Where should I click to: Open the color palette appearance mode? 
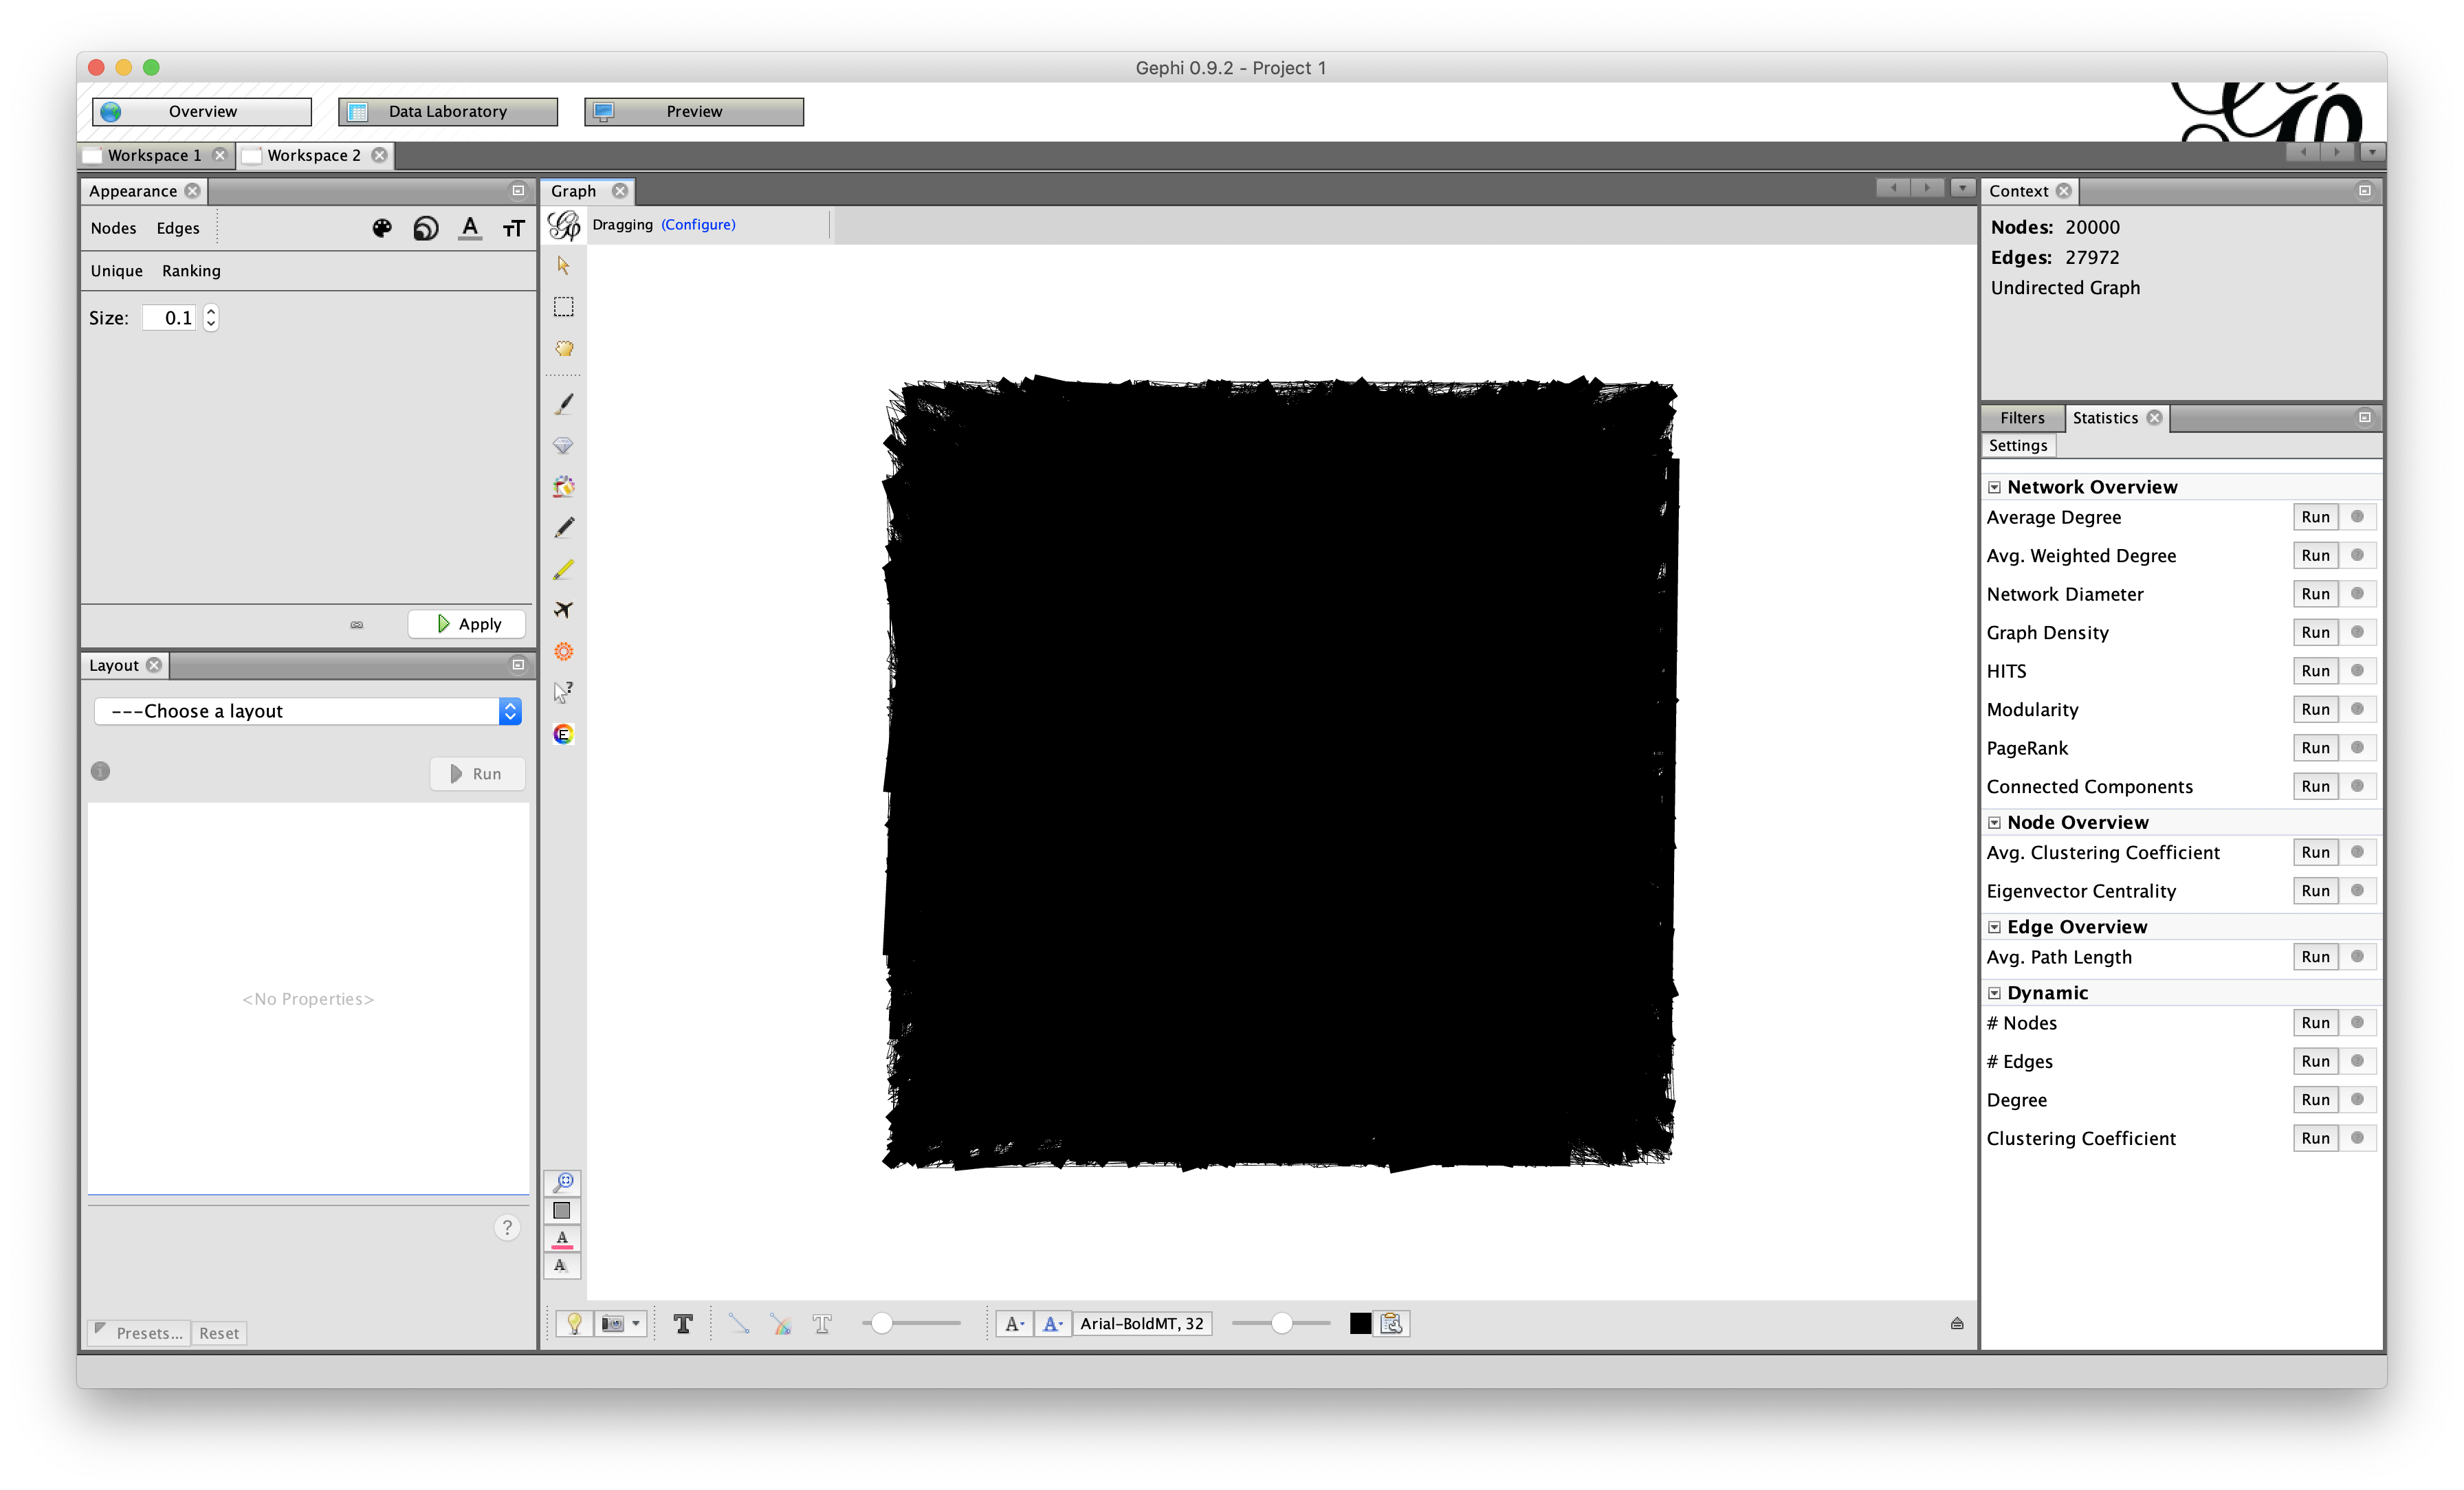[382, 229]
